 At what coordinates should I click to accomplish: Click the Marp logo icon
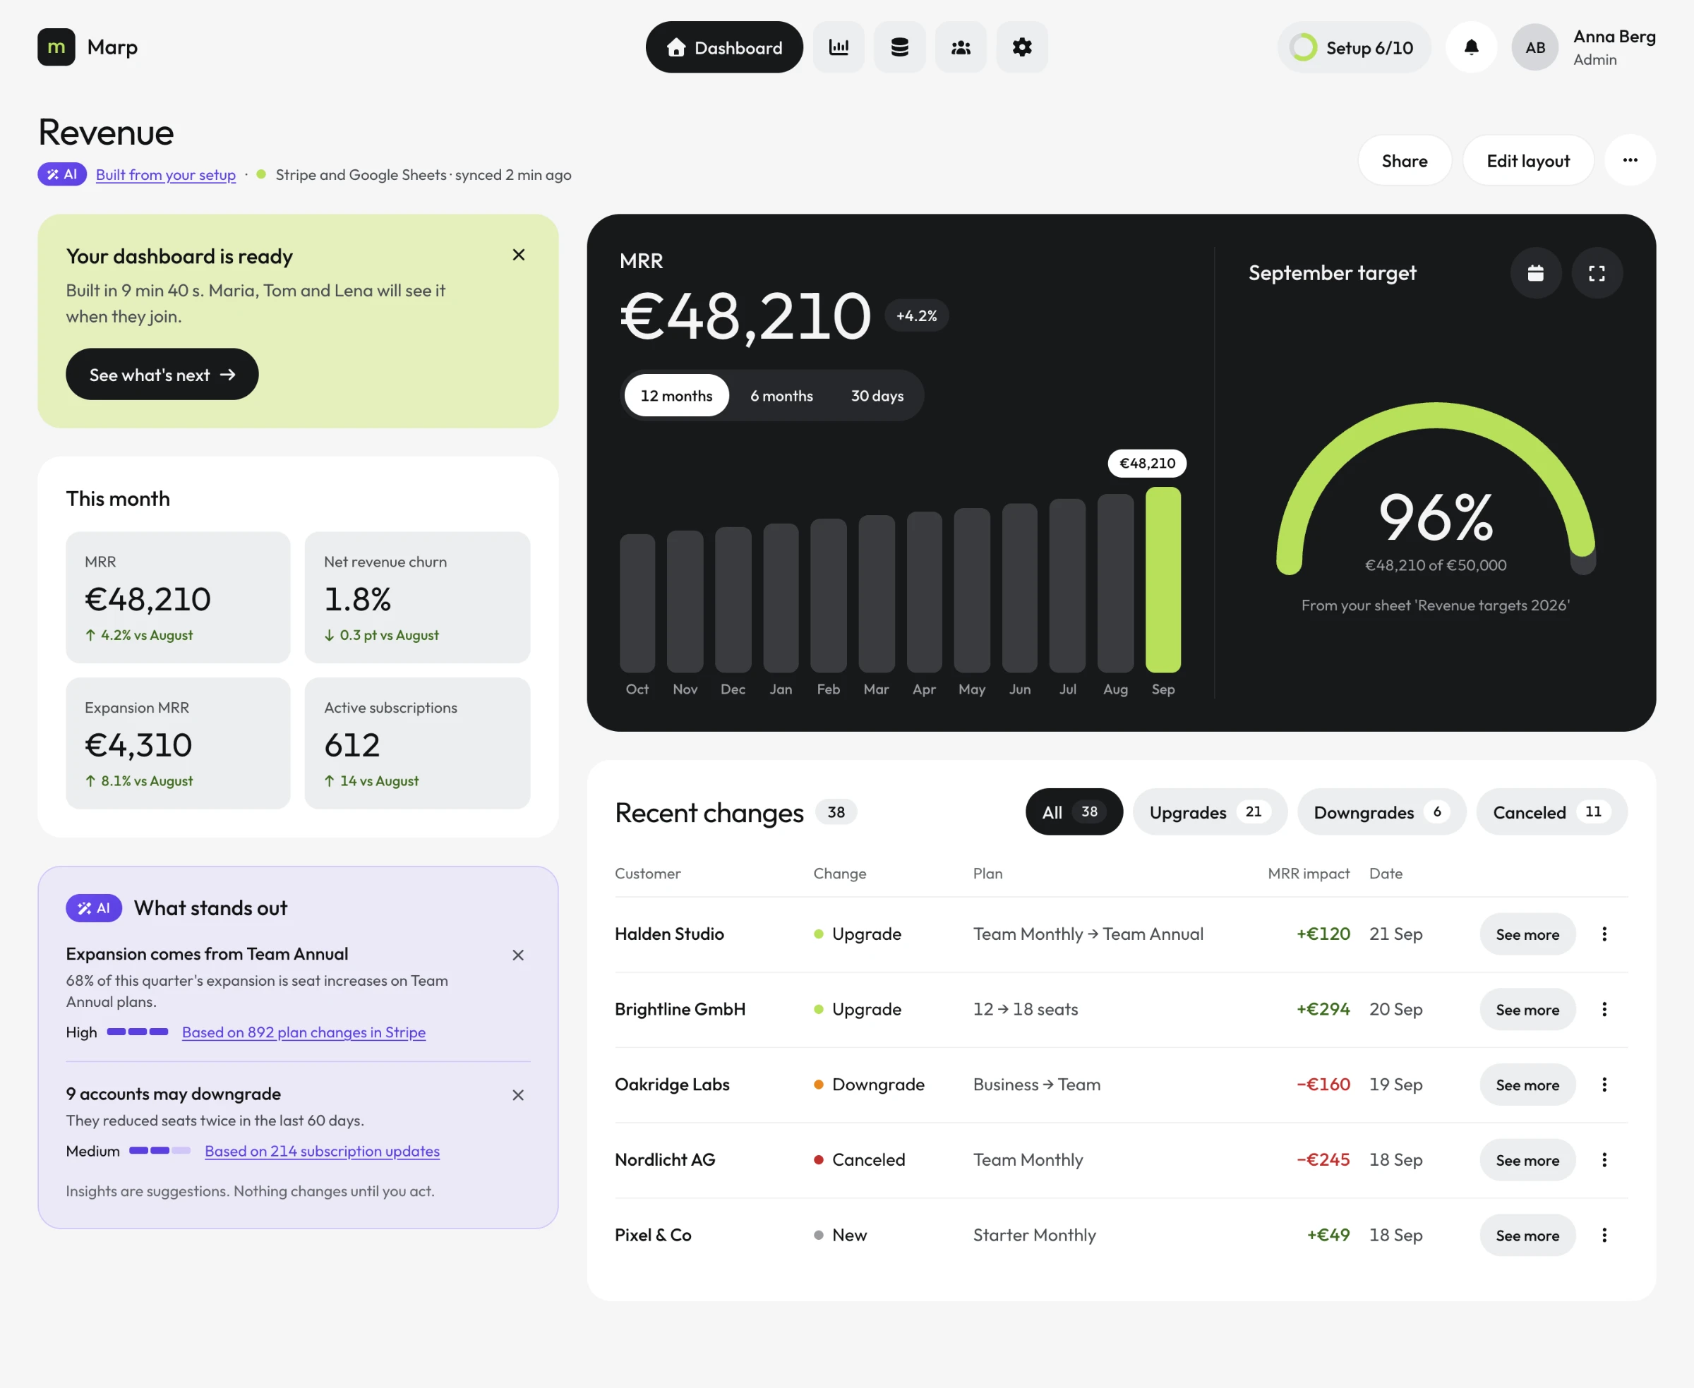tap(56, 47)
